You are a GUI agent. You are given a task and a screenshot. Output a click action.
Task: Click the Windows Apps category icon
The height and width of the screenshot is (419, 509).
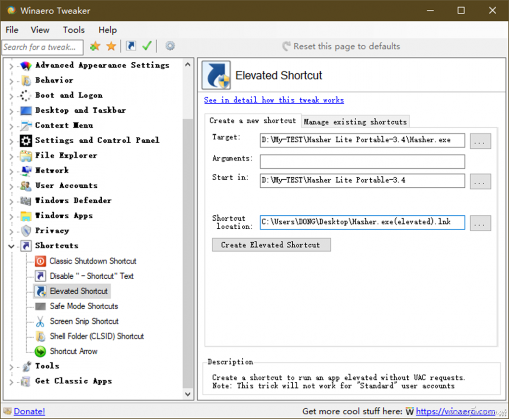coord(26,216)
